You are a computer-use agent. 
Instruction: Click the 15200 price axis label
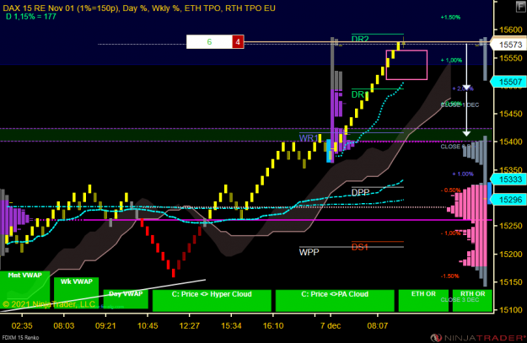(x=511, y=254)
